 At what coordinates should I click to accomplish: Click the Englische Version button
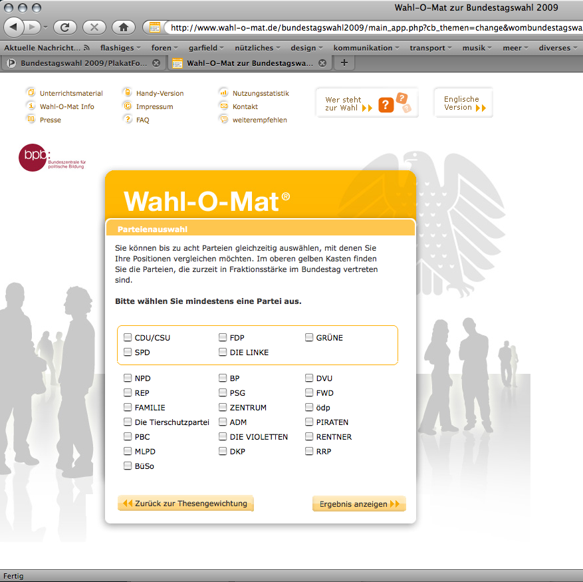pos(463,103)
